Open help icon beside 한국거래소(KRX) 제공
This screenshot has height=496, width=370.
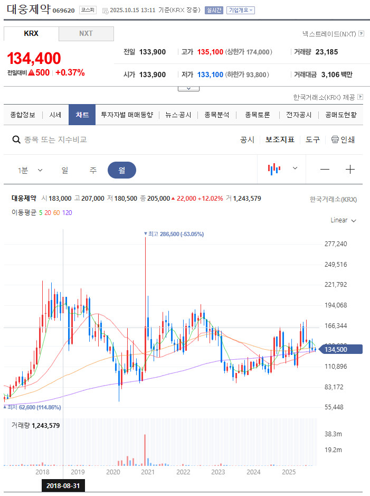coord(360,97)
